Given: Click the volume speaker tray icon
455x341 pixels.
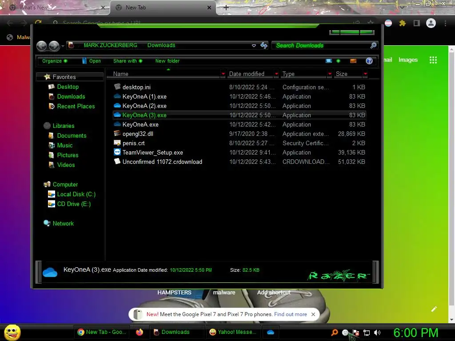Looking at the screenshot, I should (377, 333).
